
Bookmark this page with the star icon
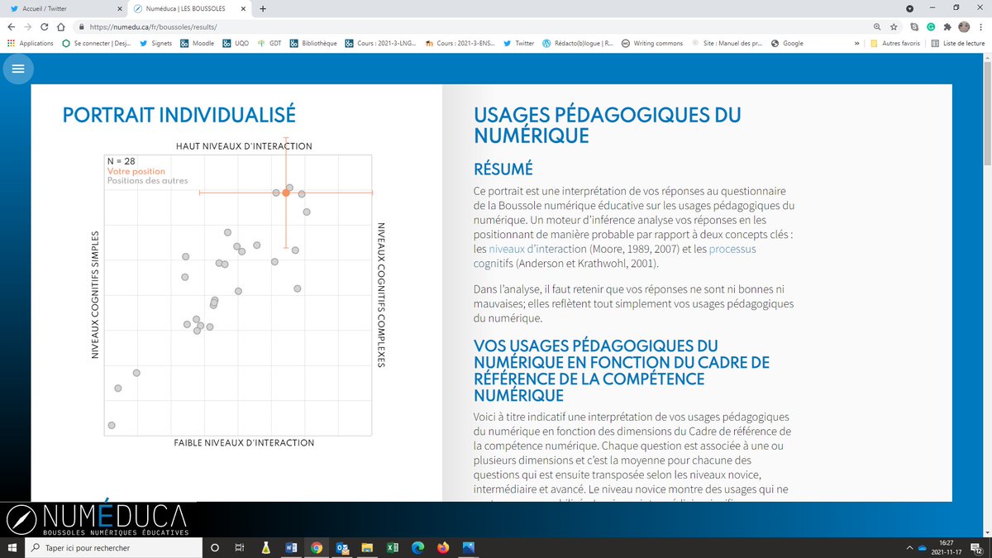coord(894,26)
